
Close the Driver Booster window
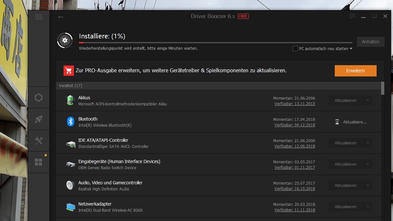[x=385, y=16]
